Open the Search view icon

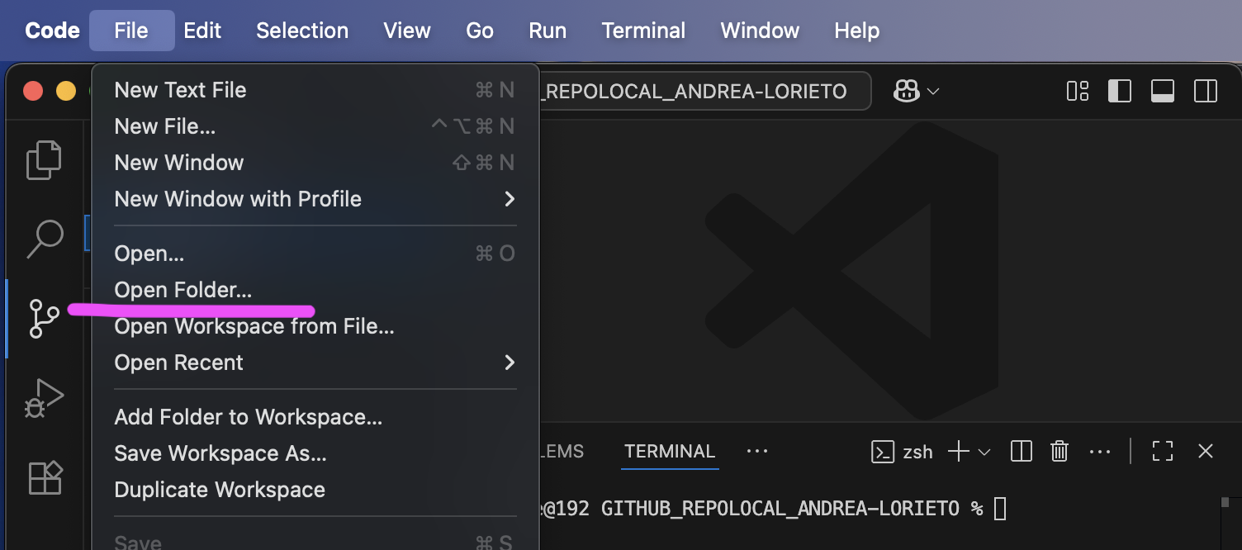pos(45,239)
